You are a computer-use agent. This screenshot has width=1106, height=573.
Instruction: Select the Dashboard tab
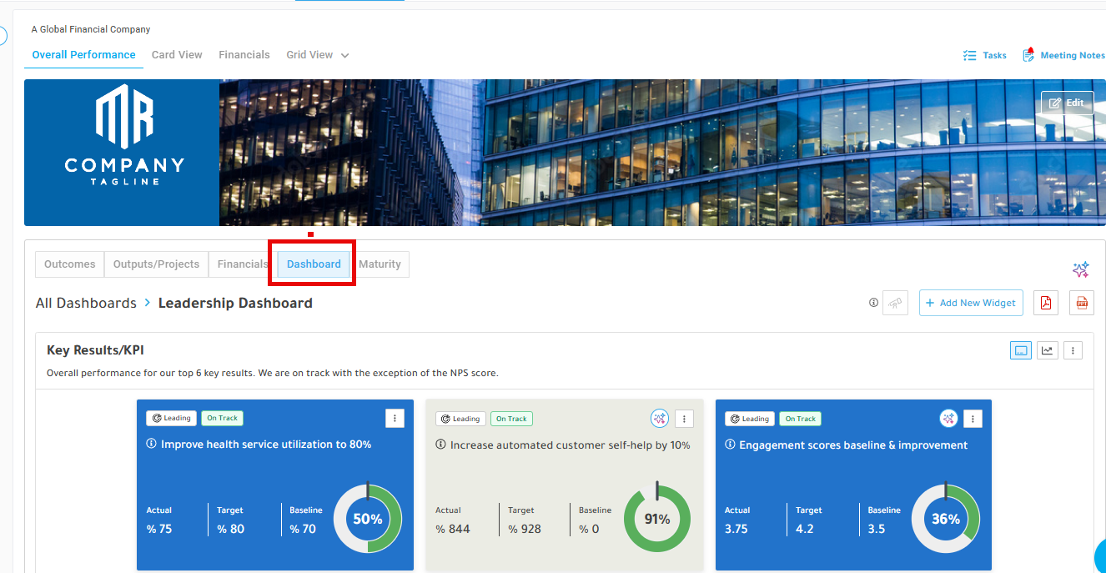pos(314,264)
